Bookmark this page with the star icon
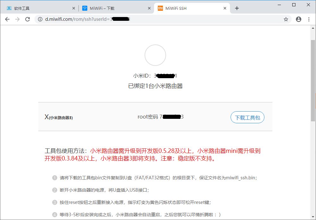Viewport: 316px width, 220px height. click(x=286, y=19)
